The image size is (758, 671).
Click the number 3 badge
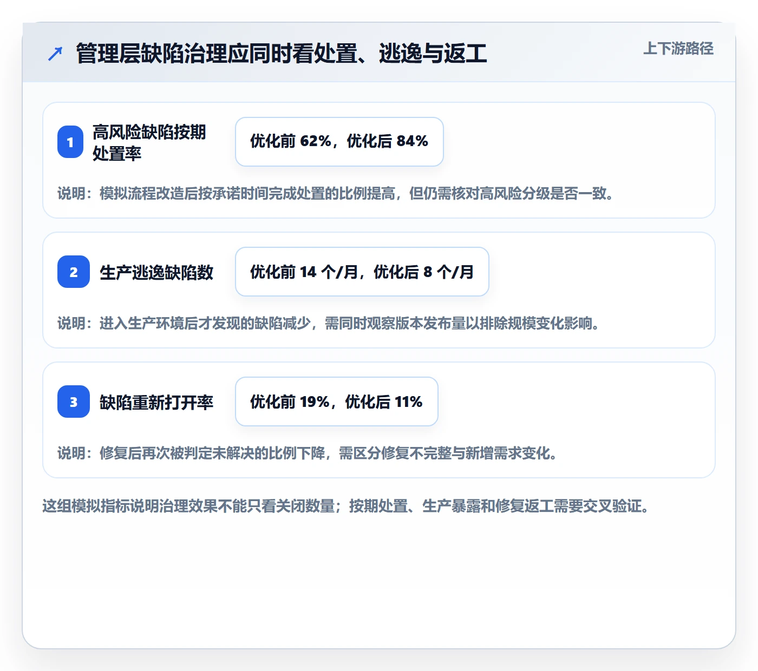(x=74, y=402)
